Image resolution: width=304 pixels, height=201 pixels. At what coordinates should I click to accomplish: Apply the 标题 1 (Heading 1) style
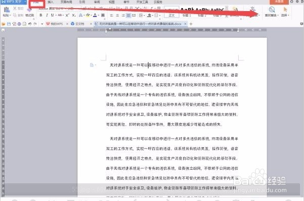(187, 13)
